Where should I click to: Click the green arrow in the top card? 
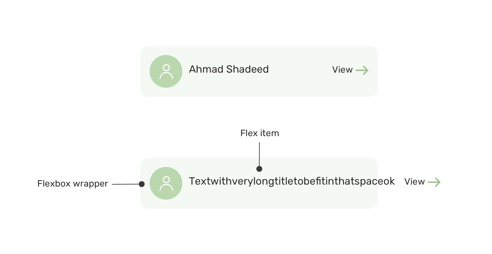362,70
